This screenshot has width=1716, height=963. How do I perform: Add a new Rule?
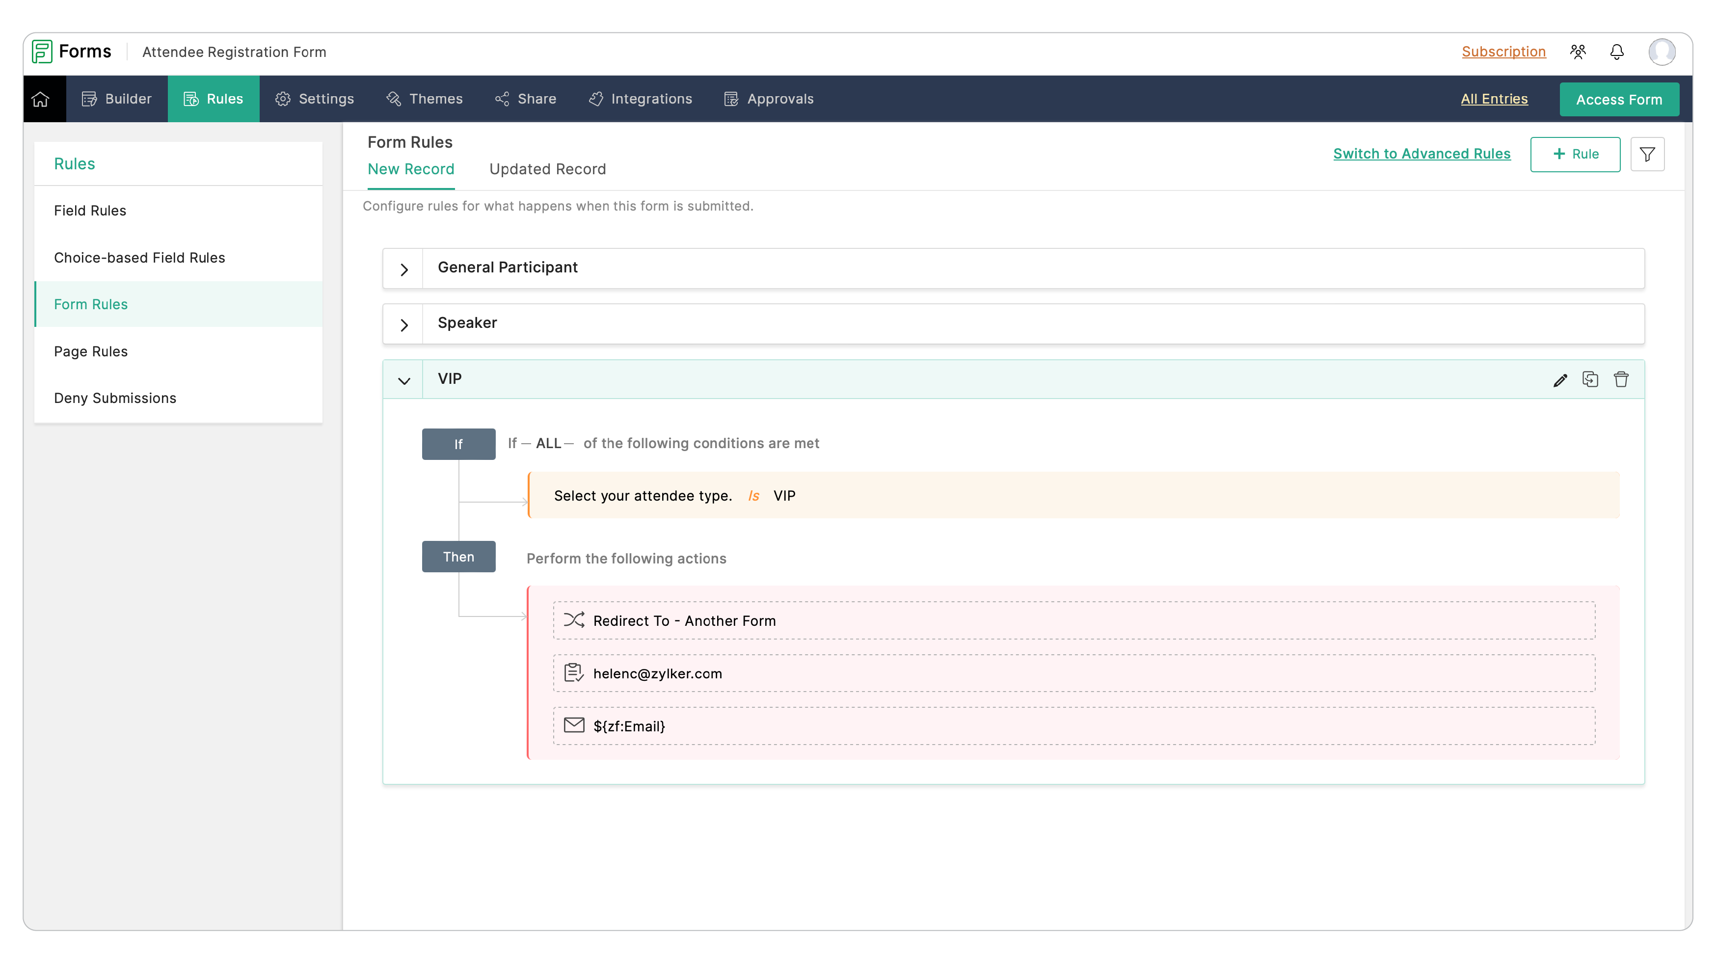coord(1575,155)
